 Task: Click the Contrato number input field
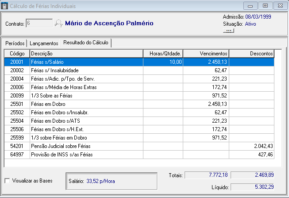pyautogui.click(x=39, y=23)
